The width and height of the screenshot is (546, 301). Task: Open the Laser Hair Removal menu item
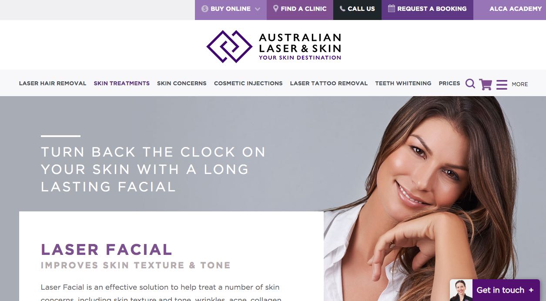click(53, 83)
